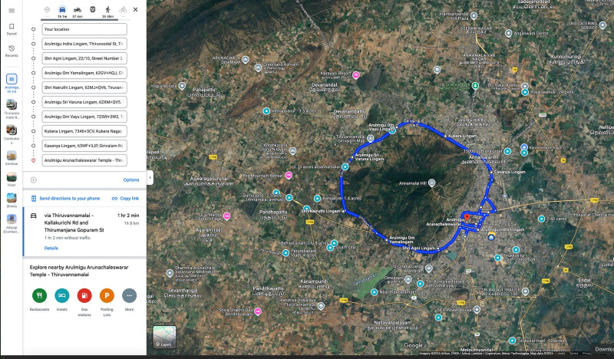Open the Saved places sidebar item
The height and width of the screenshot is (359, 614).
point(12,28)
